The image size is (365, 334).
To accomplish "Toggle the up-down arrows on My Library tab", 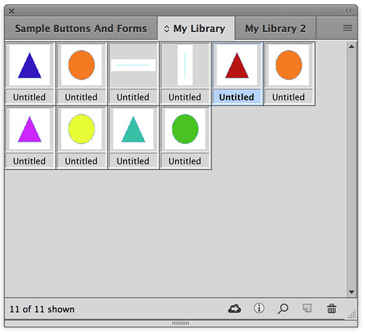I will pyautogui.click(x=167, y=29).
